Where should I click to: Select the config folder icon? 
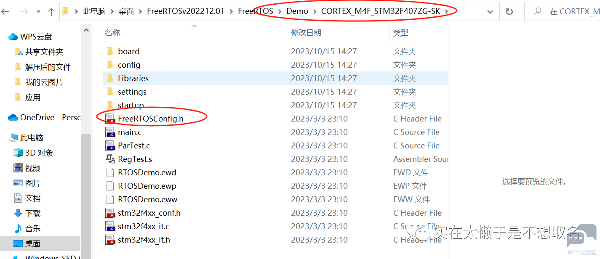pos(110,65)
